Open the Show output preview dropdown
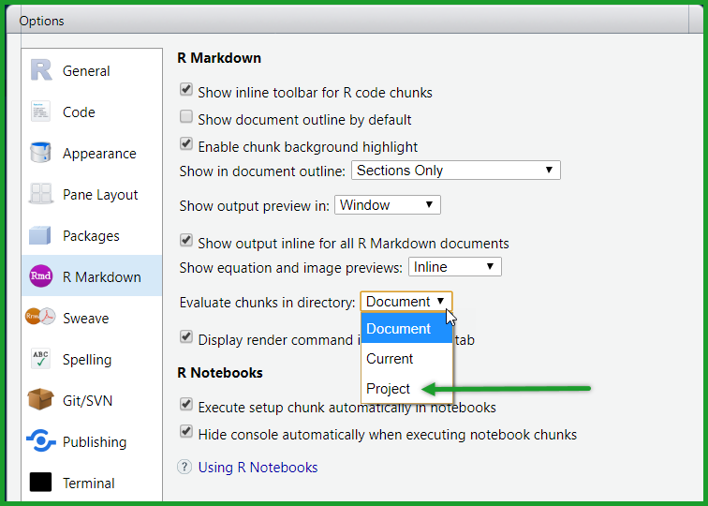 387,204
